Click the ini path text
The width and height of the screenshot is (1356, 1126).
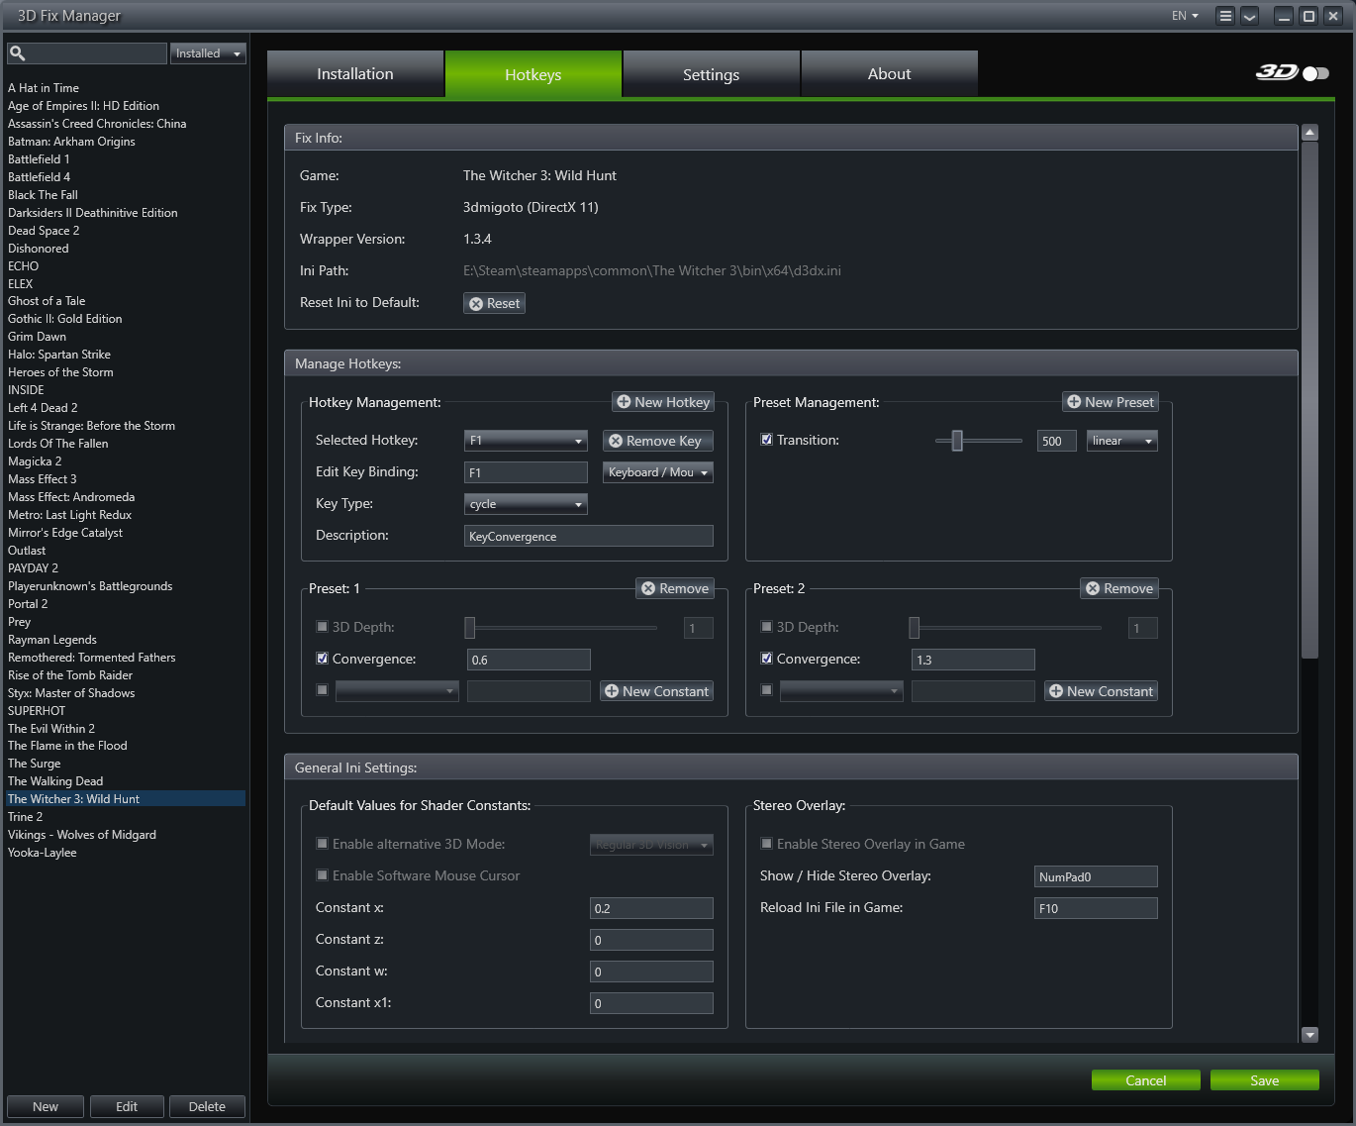pos(652,270)
